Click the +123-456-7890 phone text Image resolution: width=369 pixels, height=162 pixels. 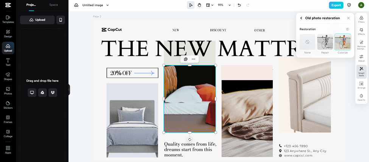pyautogui.click(x=296, y=146)
